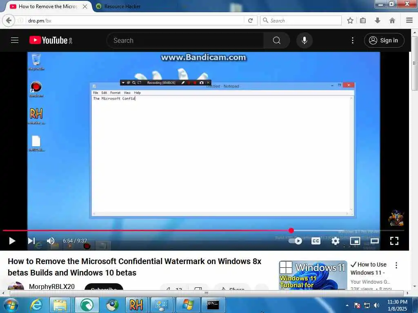Click the Sign in button
The image size is (418, 313).
[384, 40]
